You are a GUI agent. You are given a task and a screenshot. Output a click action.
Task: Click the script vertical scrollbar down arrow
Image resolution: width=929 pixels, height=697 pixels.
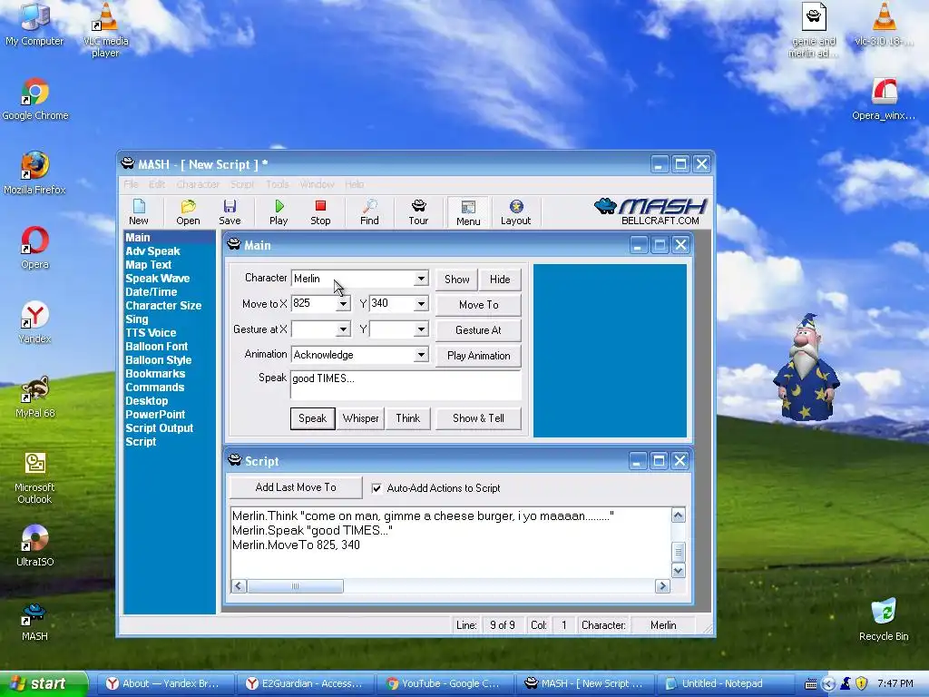click(679, 570)
